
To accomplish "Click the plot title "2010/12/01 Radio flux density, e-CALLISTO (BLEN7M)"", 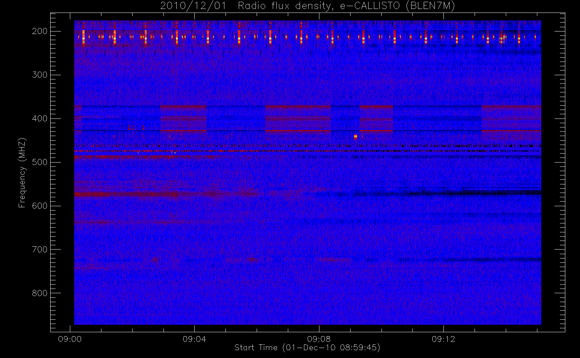I will [308, 6].
